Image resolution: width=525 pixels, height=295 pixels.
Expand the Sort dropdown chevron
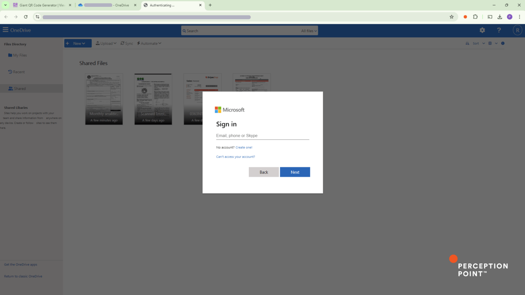(x=484, y=43)
